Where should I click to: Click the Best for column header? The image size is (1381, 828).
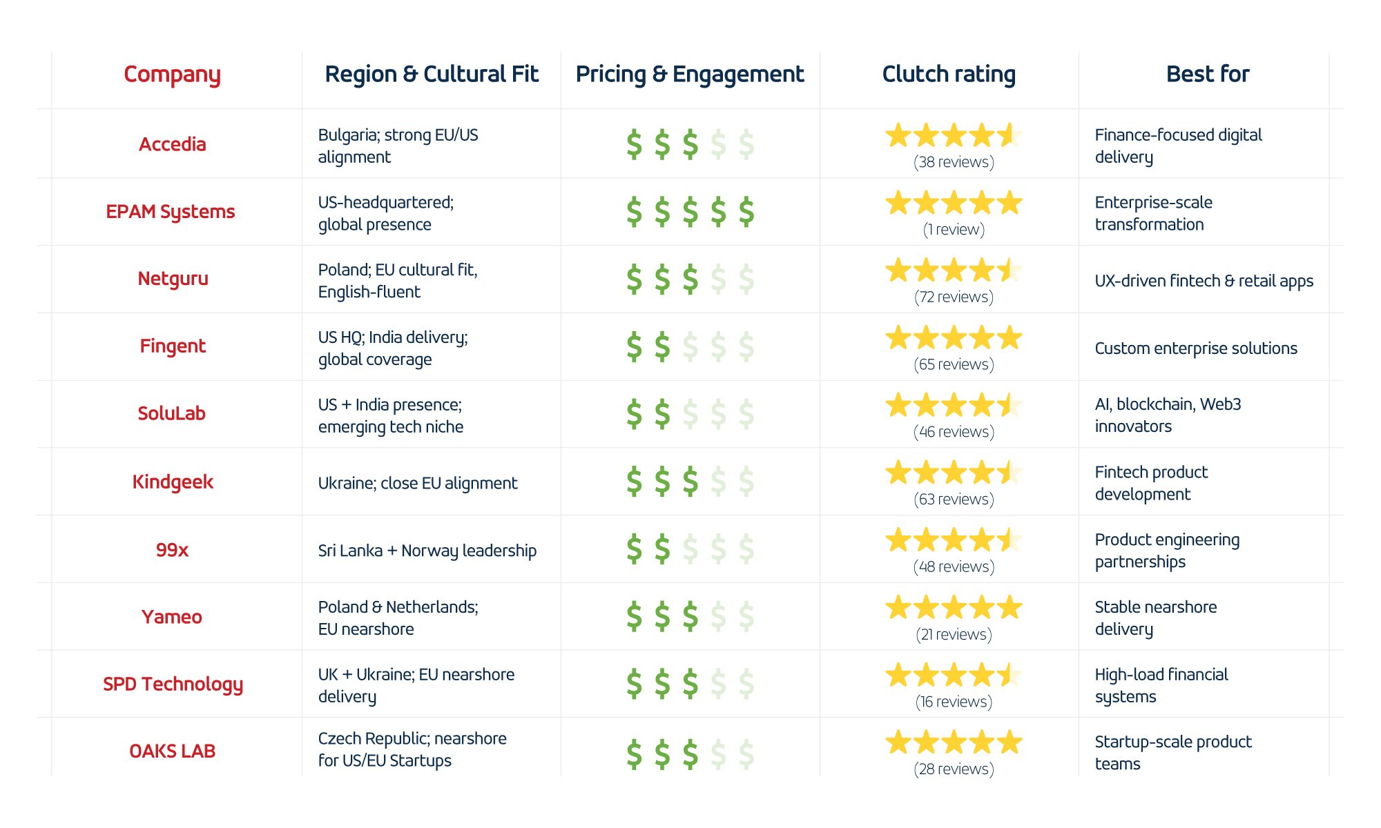coord(1208,75)
